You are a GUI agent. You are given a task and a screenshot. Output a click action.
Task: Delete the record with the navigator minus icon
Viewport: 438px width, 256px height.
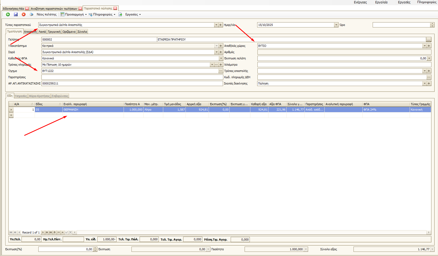59,232
